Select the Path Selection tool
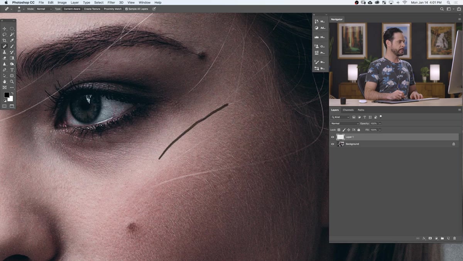Viewport: 463px width, 261px height. (x=5, y=76)
